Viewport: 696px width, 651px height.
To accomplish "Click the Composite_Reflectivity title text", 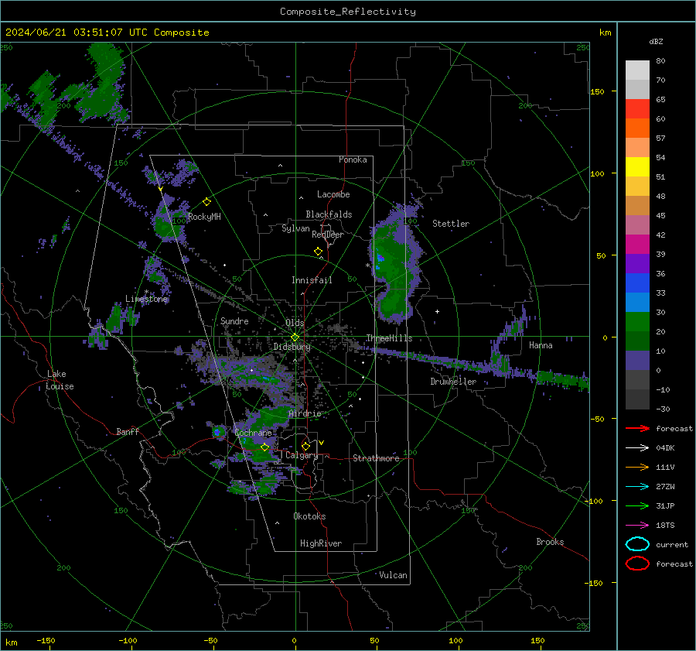I will pyautogui.click(x=347, y=12).
